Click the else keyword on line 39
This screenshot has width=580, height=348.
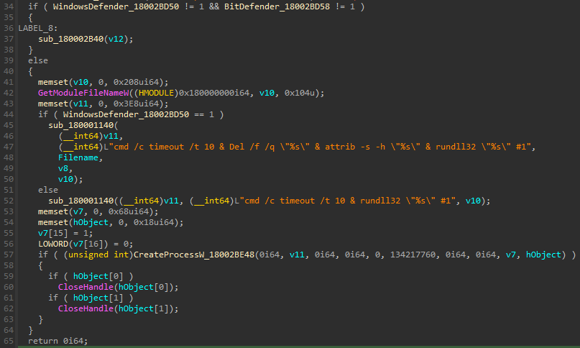click(38, 60)
